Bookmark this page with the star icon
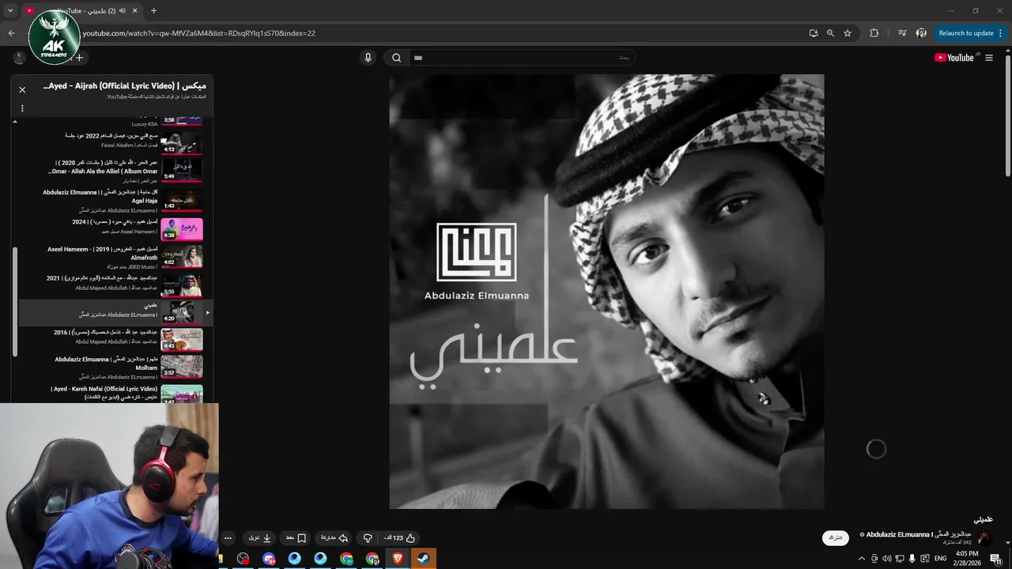 point(848,33)
